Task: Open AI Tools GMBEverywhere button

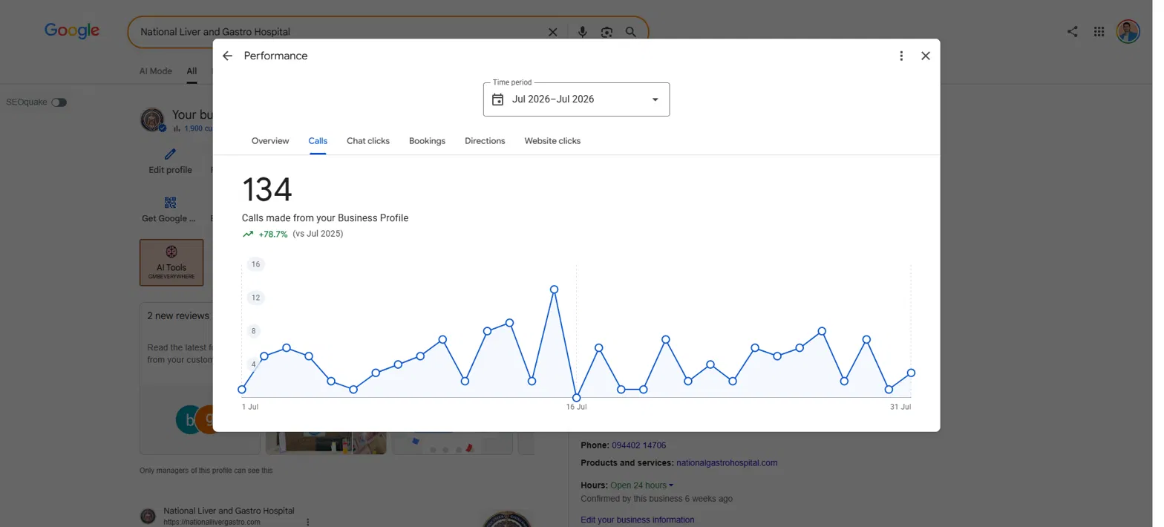Action: point(171,262)
